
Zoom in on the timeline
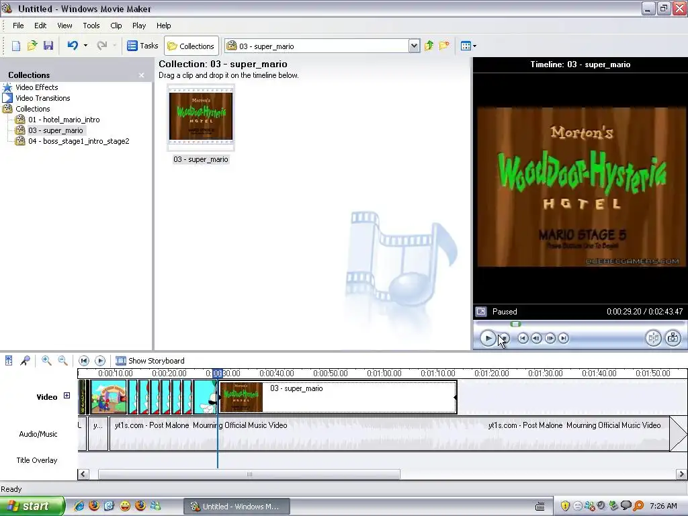click(x=46, y=361)
